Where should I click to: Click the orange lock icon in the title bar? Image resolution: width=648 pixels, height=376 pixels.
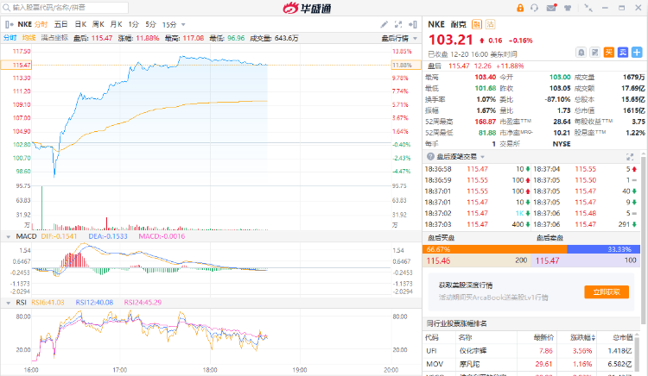pos(520,8)
